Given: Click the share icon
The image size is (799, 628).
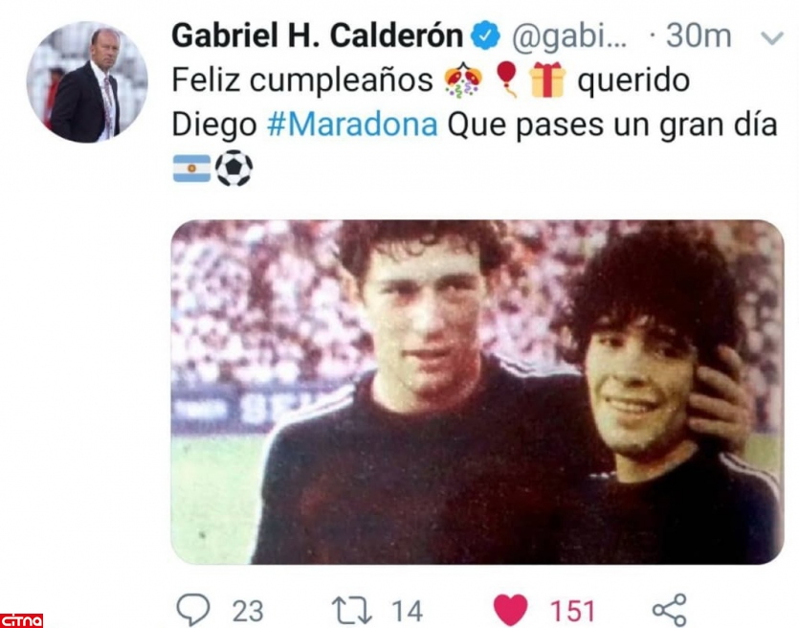Looking at the screenshot, I should coord(670,610).
